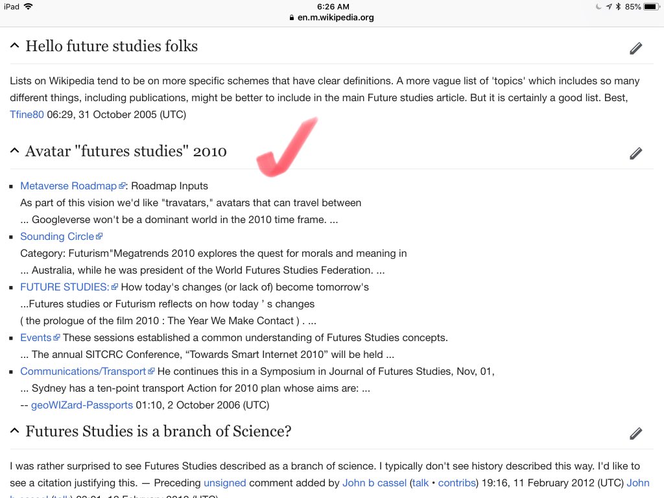The height and width of the screenshot is (498, 664).
Task: Edit 'Futures Studies is a branch of Science?' section
Action: coord(635,433)
